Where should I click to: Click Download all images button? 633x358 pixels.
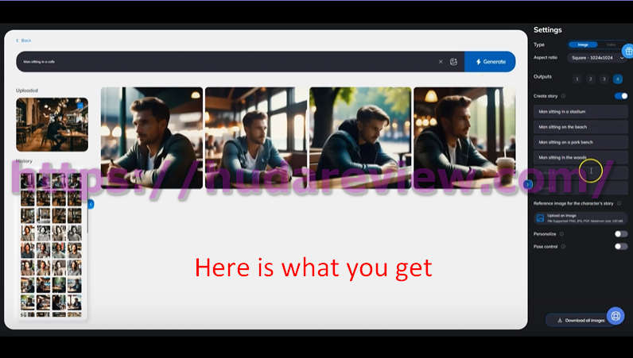pos(577,321)
